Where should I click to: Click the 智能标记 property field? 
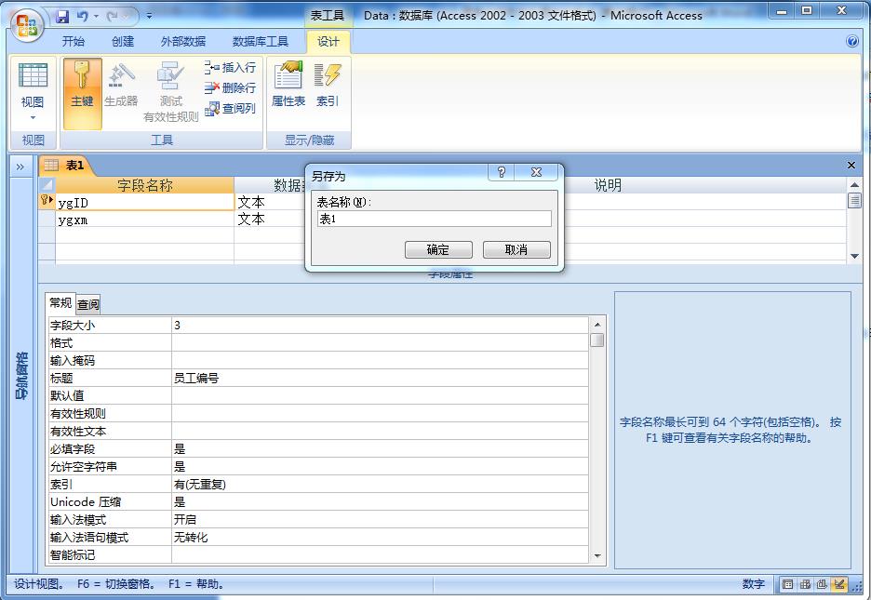click(380, 555)
